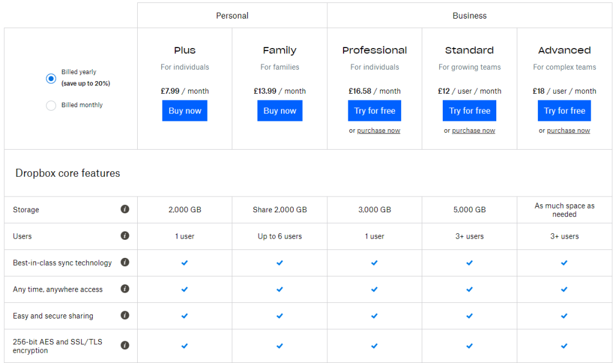
Task: Try Standard plan for free
Action: coord(469,111)
